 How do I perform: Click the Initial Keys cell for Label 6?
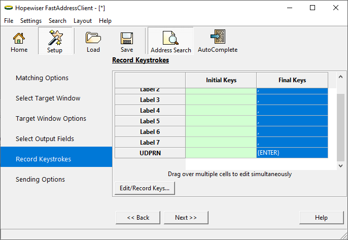(x=221, y=131)
